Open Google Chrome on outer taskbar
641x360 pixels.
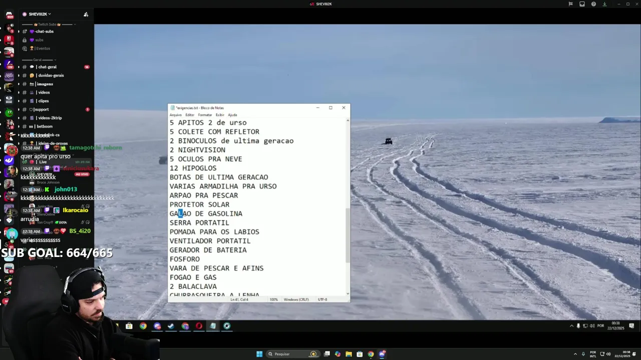(x=371, y=354)
